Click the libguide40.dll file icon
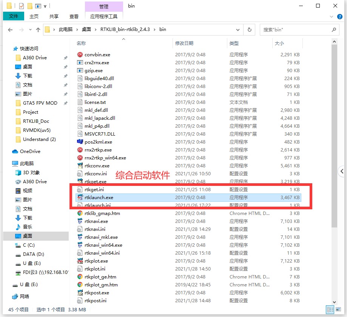This screenshot has width=347, height=317. click(80, 78)
